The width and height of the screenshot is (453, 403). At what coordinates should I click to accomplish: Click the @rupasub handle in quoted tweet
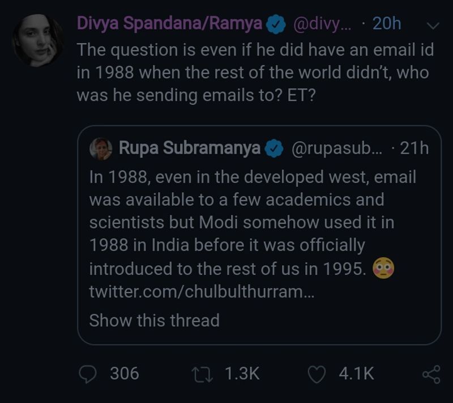pos(336,149)
